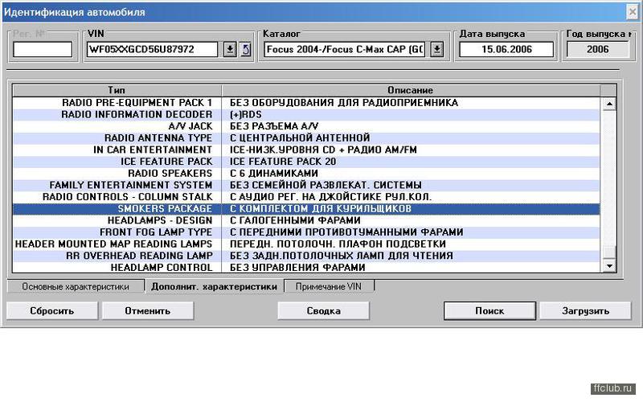Open the Примечание VIN tab
Viewport: 643px width, 402px height.
(329, 287)
